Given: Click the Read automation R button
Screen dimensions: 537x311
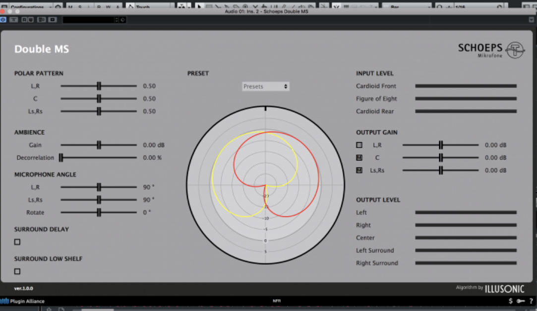Looking at the screenshot, I should pyautogui.click(x=24, y=20).
